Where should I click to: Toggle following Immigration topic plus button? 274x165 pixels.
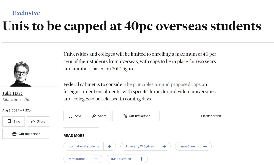pyautogui.click(x=96, y=159)
